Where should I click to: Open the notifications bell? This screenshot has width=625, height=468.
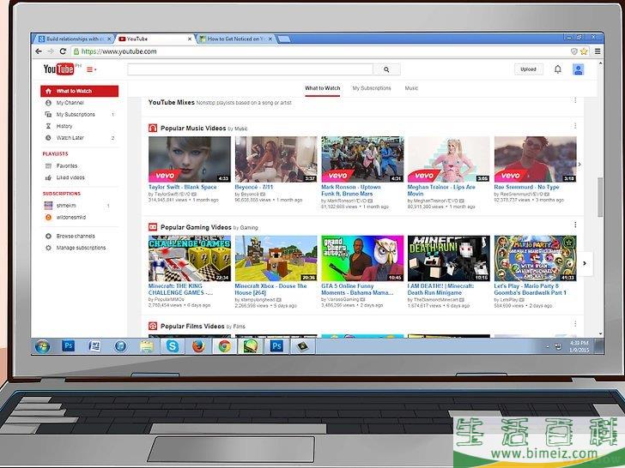[558, 69]
